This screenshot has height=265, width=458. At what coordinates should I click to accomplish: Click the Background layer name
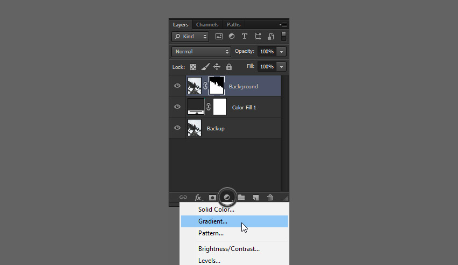tap(244, 87)
